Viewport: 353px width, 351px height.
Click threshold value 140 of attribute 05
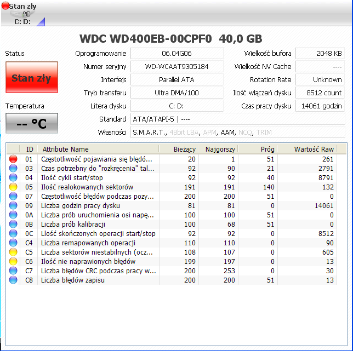pos(269,187)
